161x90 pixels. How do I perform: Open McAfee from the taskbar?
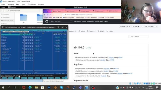(x=24, y=87)
